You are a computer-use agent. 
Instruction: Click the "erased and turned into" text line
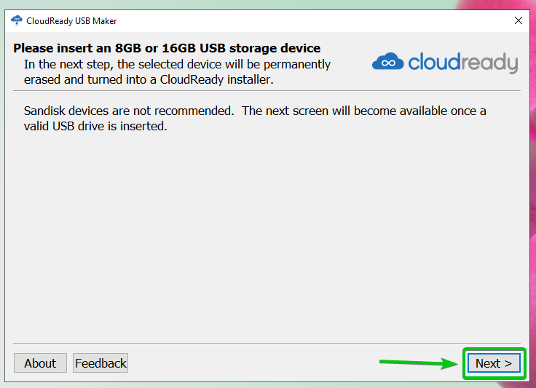click(149, 79)
